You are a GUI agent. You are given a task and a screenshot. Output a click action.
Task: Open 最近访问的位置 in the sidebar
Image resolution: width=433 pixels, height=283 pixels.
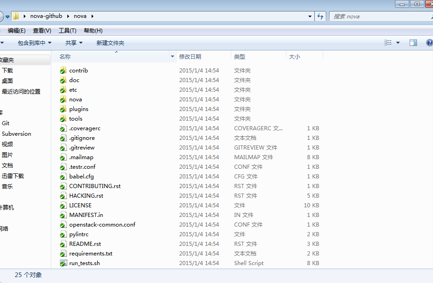tap(21, 91)
